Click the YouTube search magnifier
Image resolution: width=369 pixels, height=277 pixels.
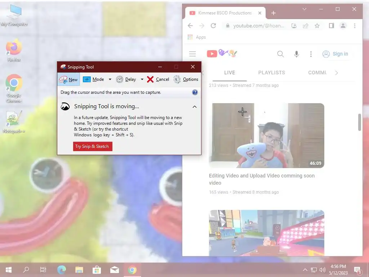280,54
